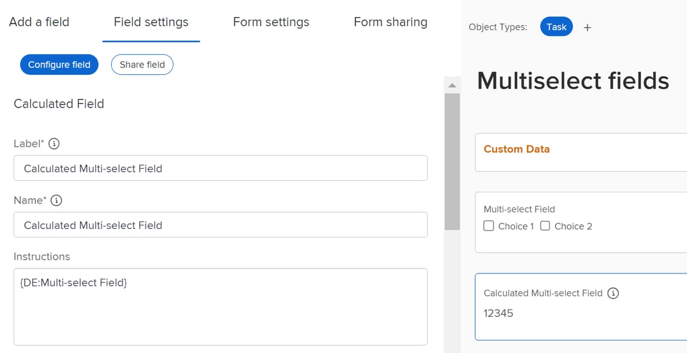Click the info icon next to Calculated Multi-select Field
The width and height of the screenshot is (687, 353).
(613, 293)
